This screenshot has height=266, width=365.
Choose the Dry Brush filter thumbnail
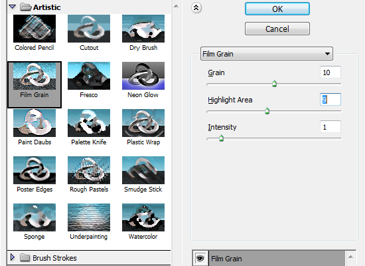point(143,29)
